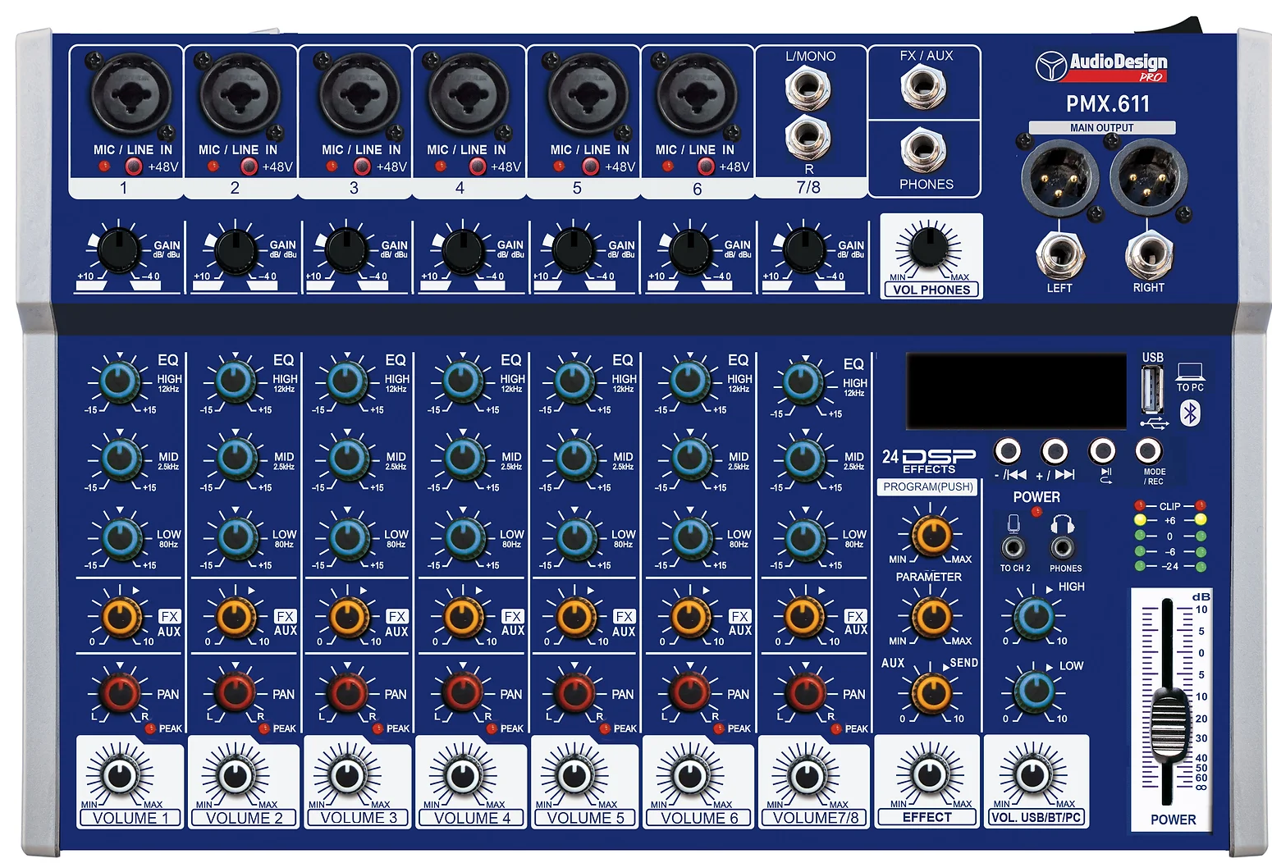Image resolution: width=1272 pixels, height=863 pixels.
Task: Click the channel 6 EQ HIGH knob
Action: 690,381
